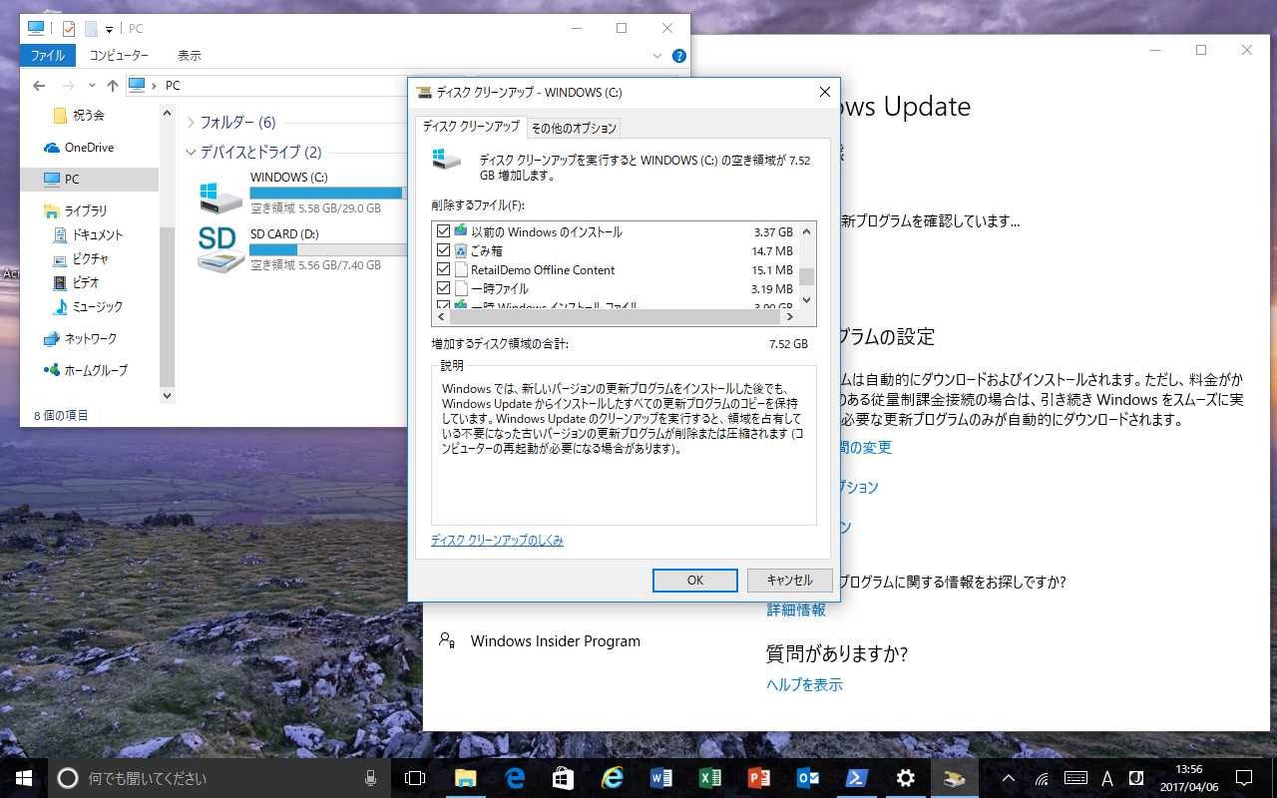
Task: Open Word from the taskbar
Action: (661, 778)
